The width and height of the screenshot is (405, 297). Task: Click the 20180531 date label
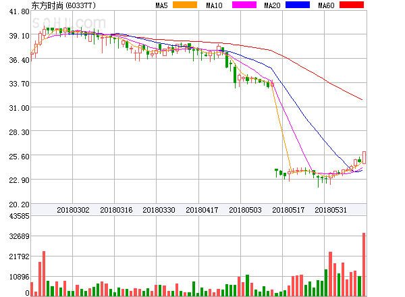pyautogui.click(x=331, y=210)
